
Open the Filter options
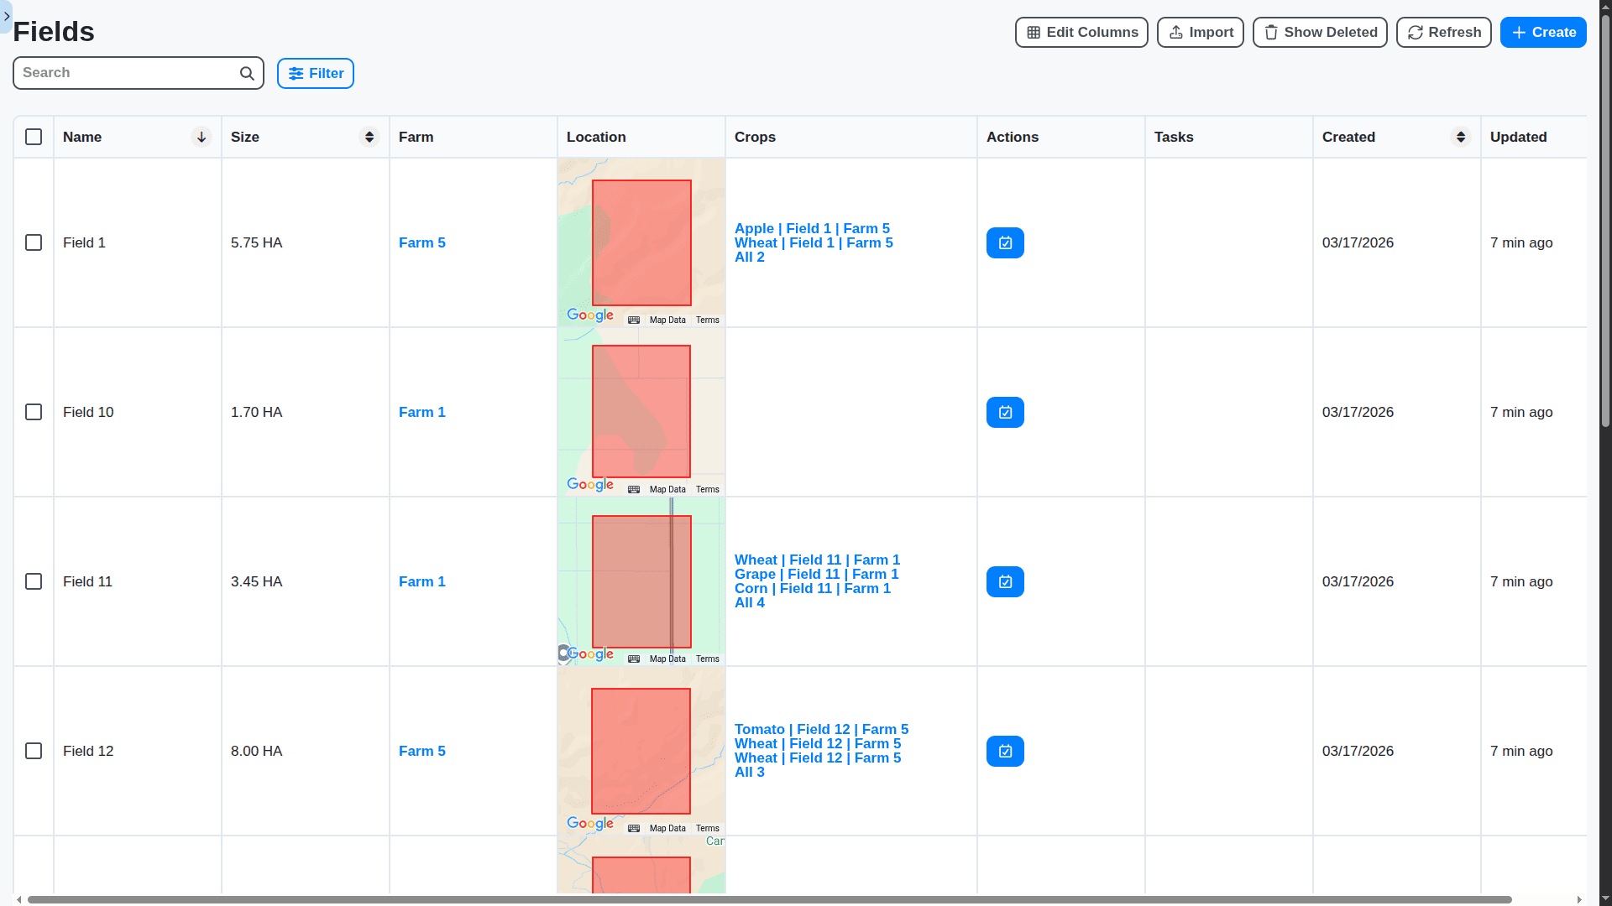[x=316, y=74]
